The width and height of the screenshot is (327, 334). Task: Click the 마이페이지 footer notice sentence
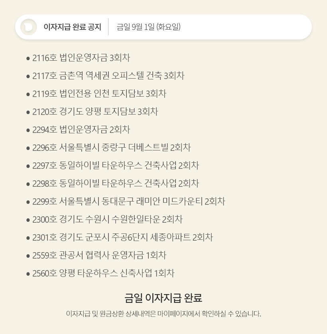point(163,314)
